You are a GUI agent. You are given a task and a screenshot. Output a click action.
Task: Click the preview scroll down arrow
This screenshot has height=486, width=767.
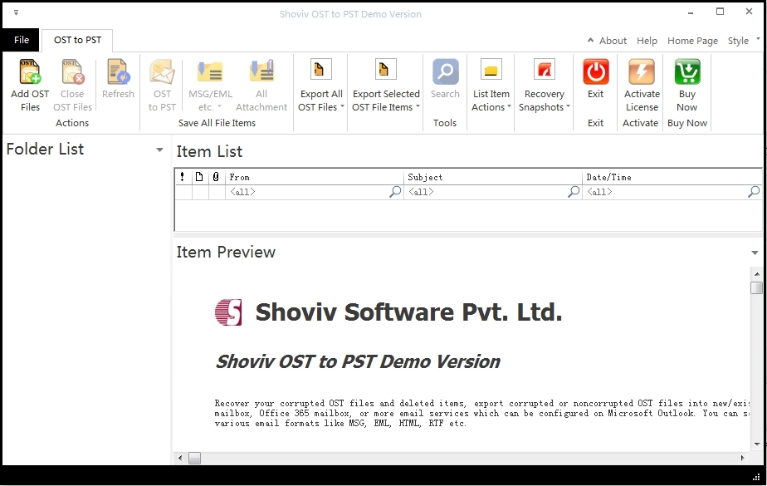point(757,444)
